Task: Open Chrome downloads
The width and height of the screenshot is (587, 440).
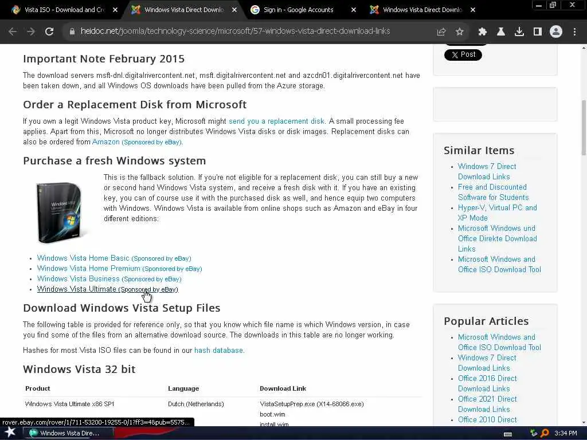Action: coord(519,32)
